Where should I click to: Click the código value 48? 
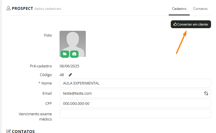[62, 75]
